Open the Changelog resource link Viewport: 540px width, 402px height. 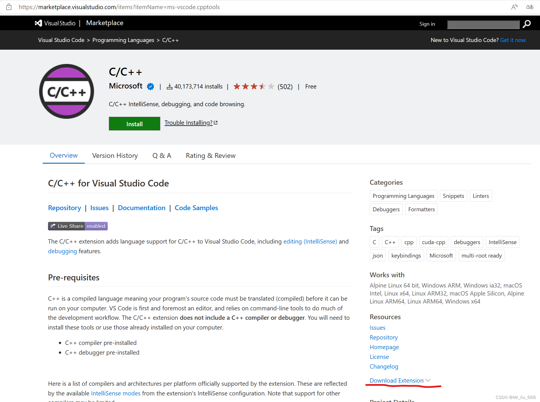(384, 366)
